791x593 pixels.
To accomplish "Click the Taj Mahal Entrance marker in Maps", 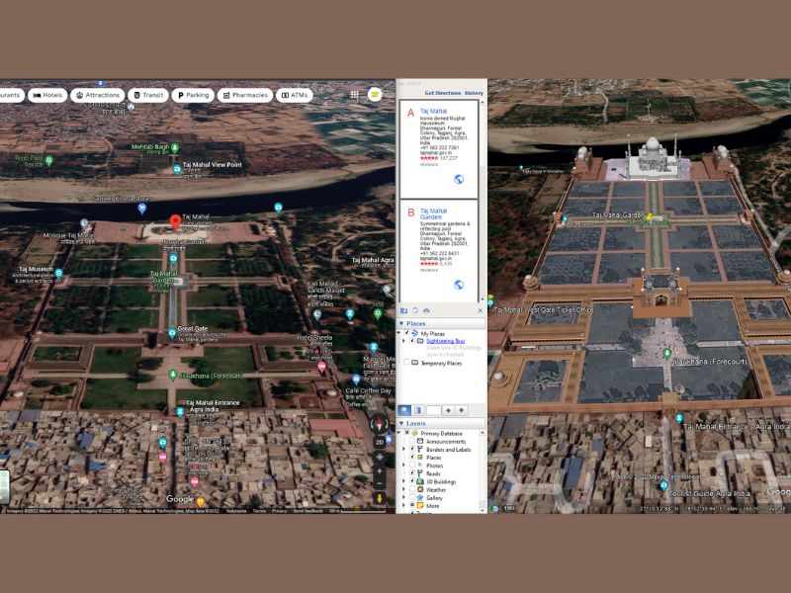I will tap(180, 411).
